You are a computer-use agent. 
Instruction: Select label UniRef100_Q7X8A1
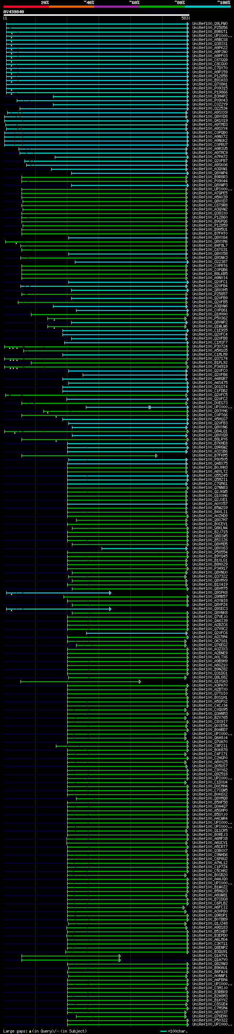(x=210, y=84)
